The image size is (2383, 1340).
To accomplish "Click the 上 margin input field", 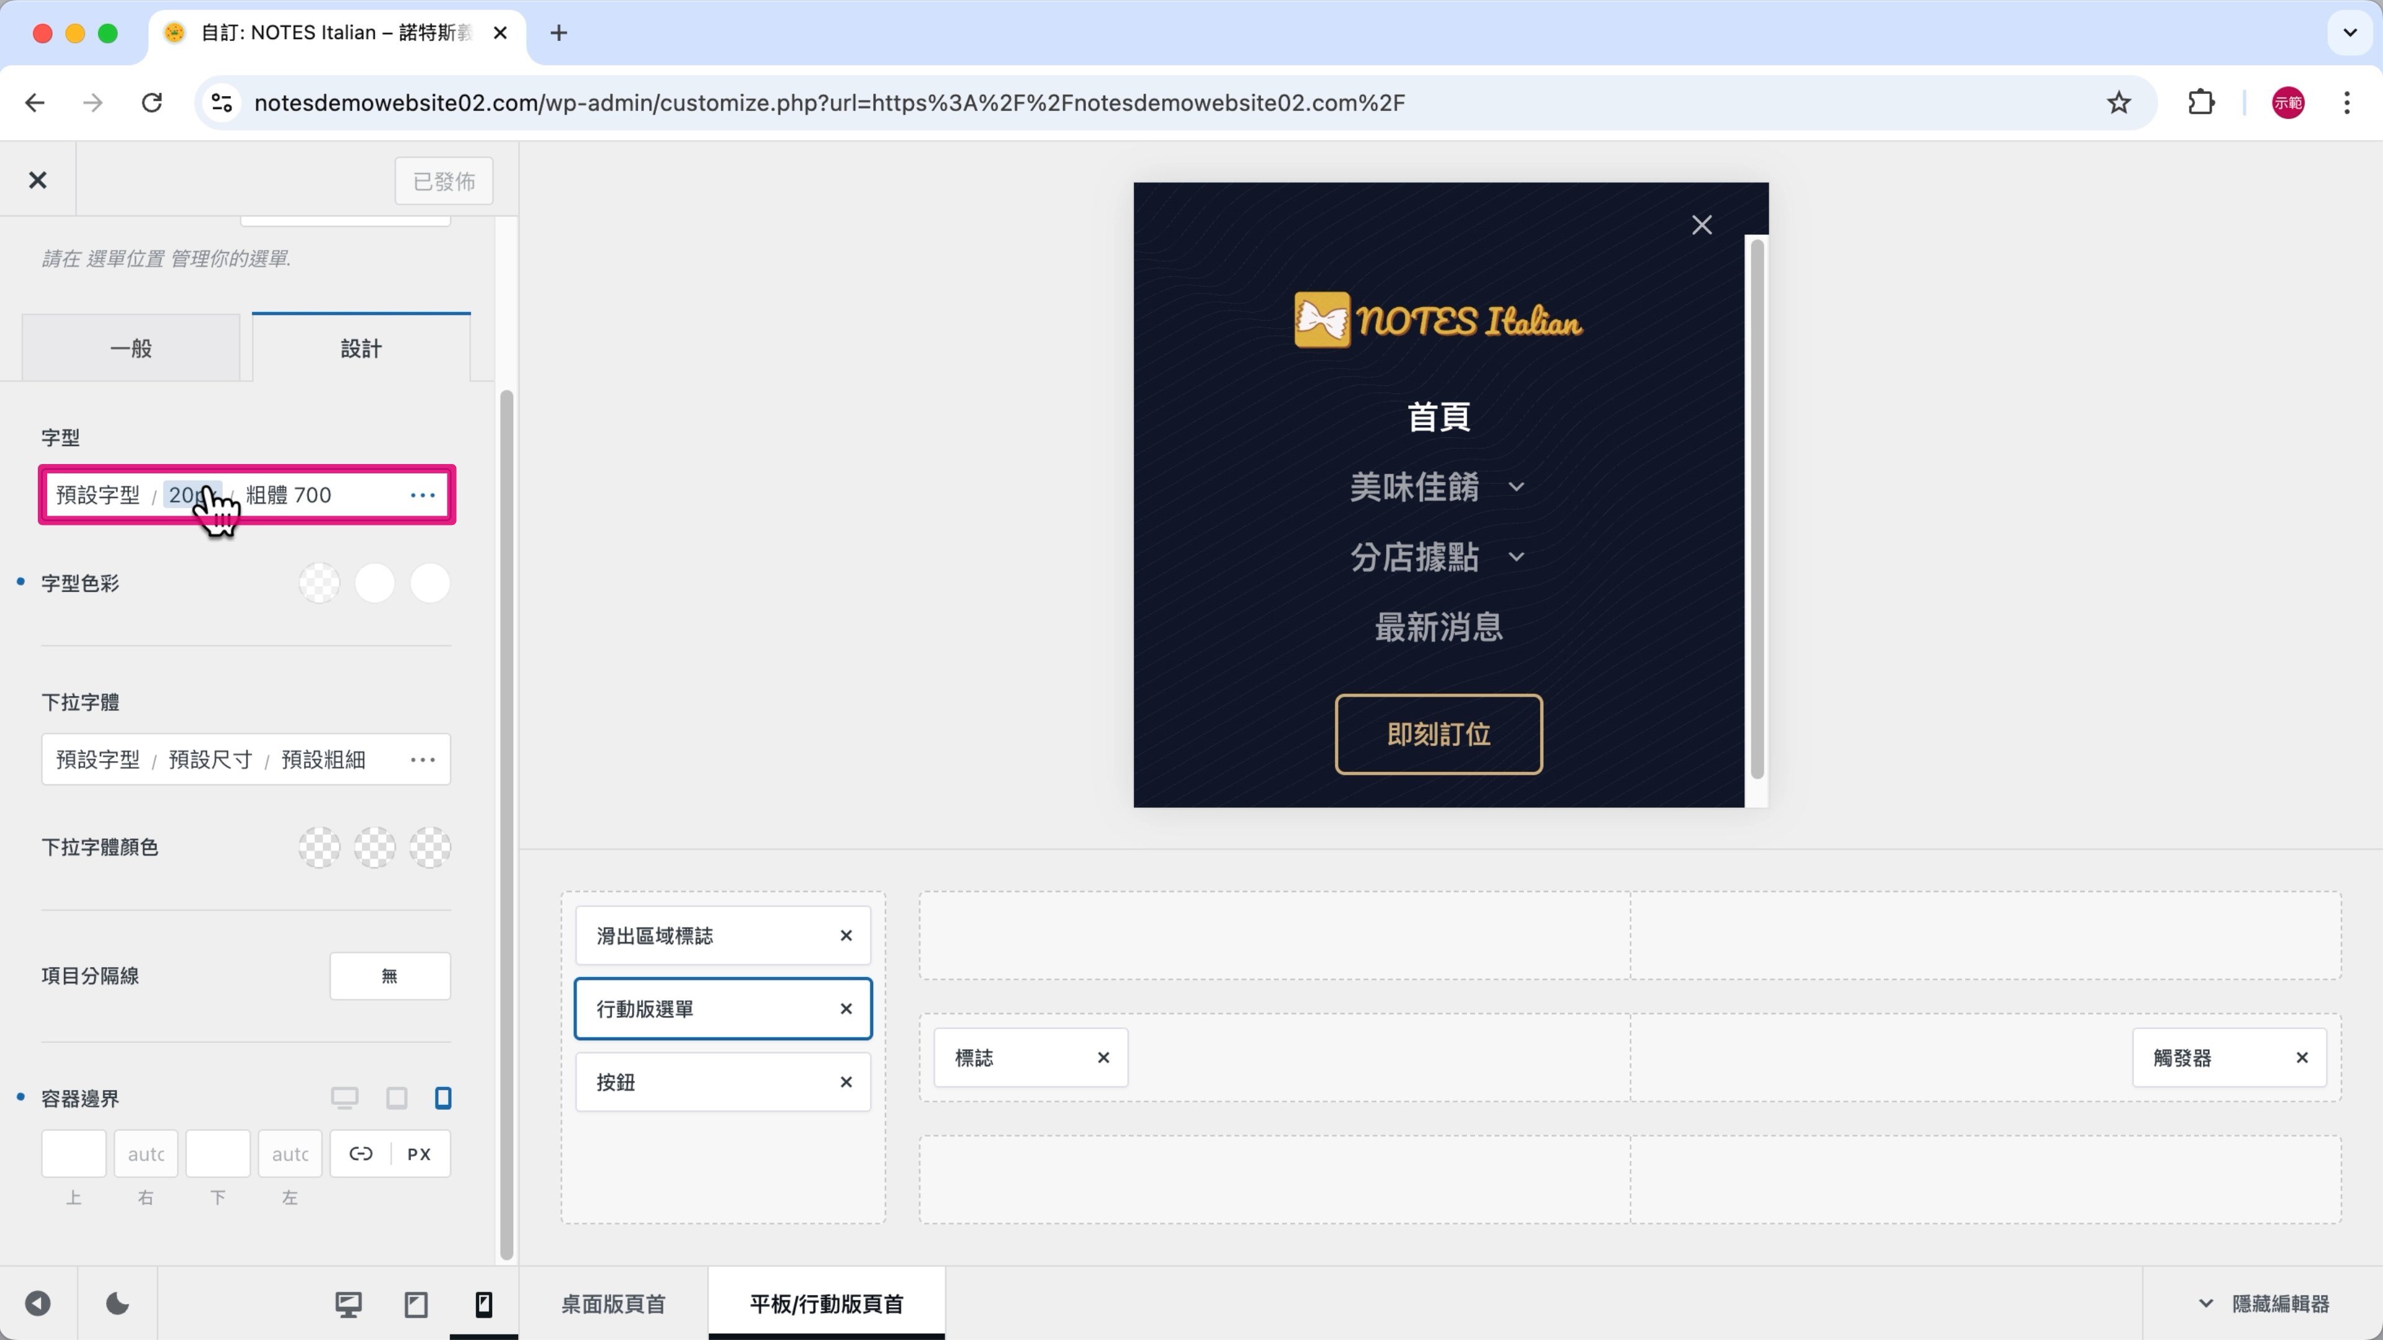I will coord(74,1153).
